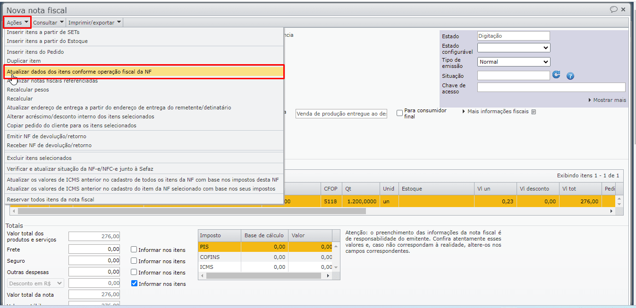
Task: Click the items grid right scroll arrow
Action: coord(611,211)
